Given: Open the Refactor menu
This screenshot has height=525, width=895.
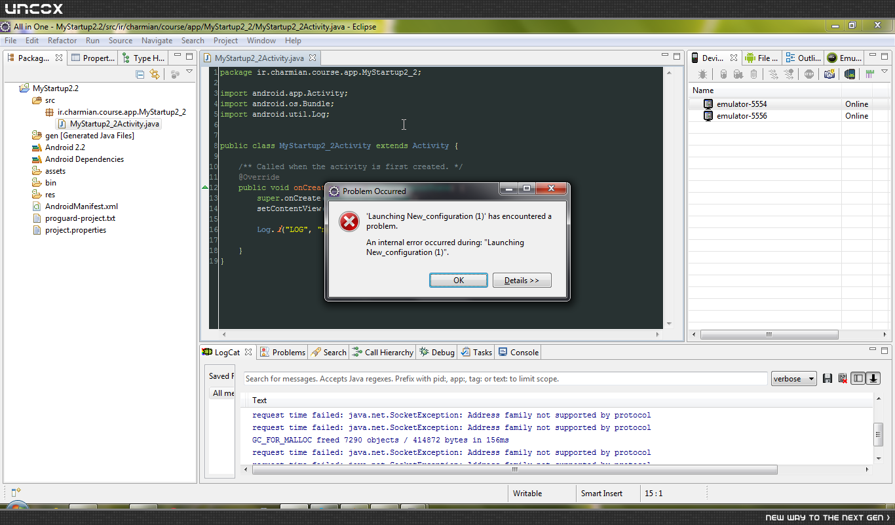Looking at the screenshot, I should [x=62, y=40].
